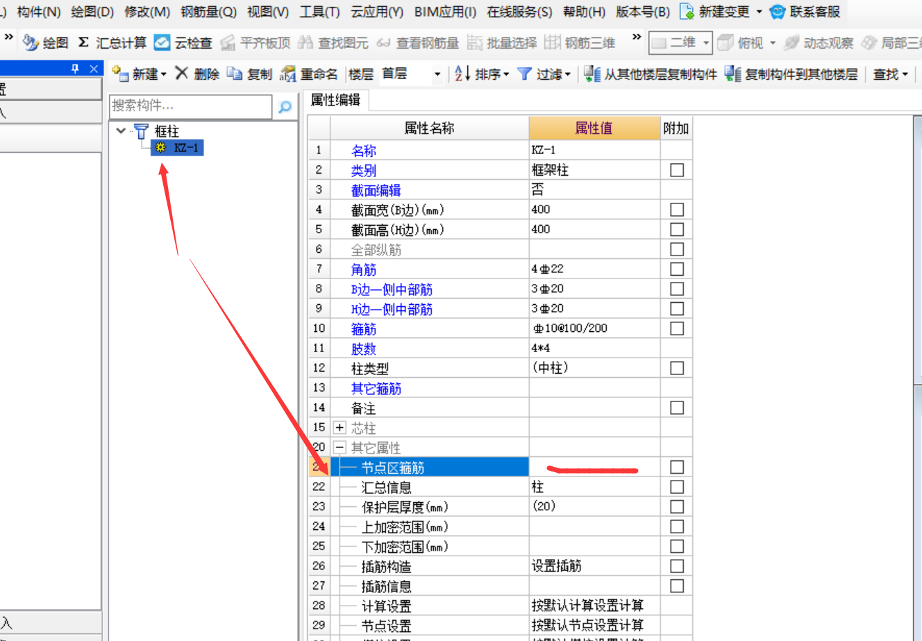Click 复制 component icon
Screen dimensions: 922x641
[x=235, y=74]
